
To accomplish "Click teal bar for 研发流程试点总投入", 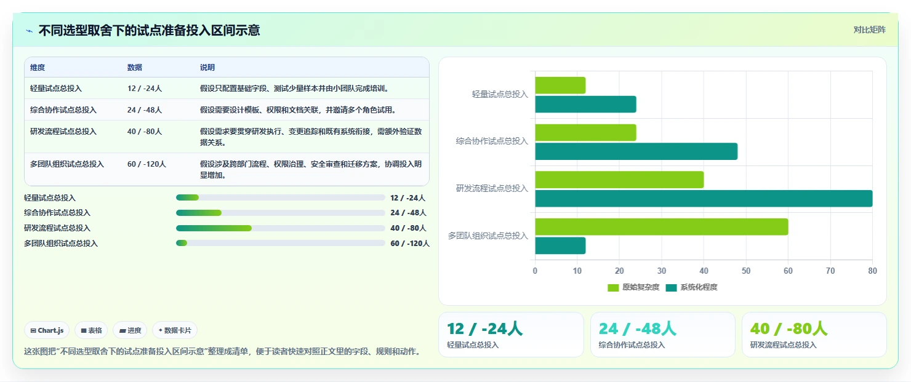I will pos(704,199).
